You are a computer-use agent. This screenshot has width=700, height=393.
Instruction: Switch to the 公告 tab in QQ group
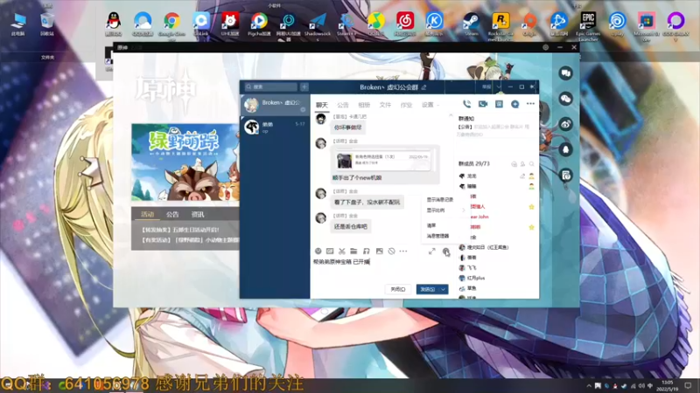[343, 105]
